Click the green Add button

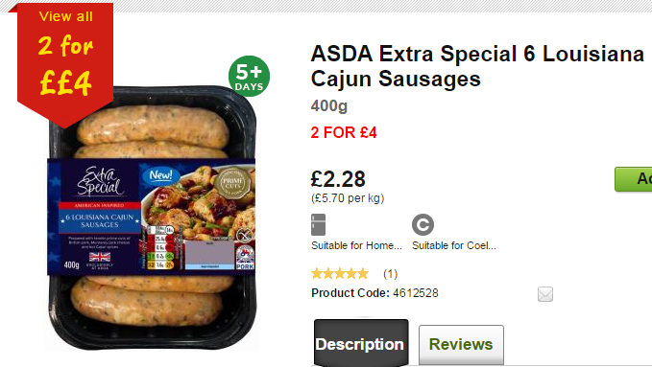pyautogui.click(x=634, y=179)
